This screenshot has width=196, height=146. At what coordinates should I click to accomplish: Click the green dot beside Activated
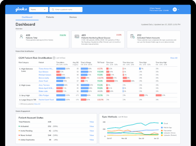point(19,126)
